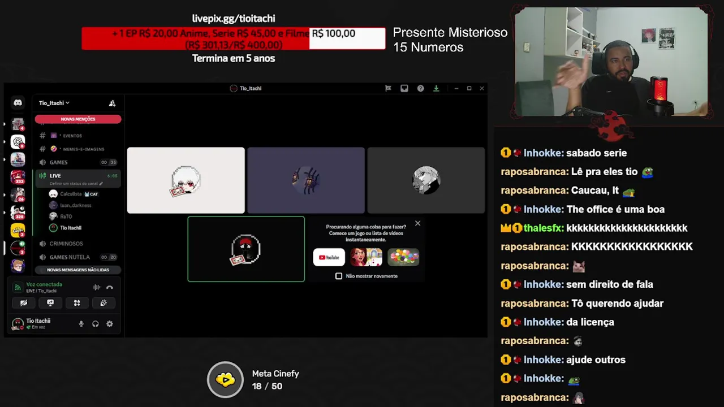The height and width of the screenshot is (407, 724).
Task: Toggle noise suppression waveform icon
Action: coord(97,287)
